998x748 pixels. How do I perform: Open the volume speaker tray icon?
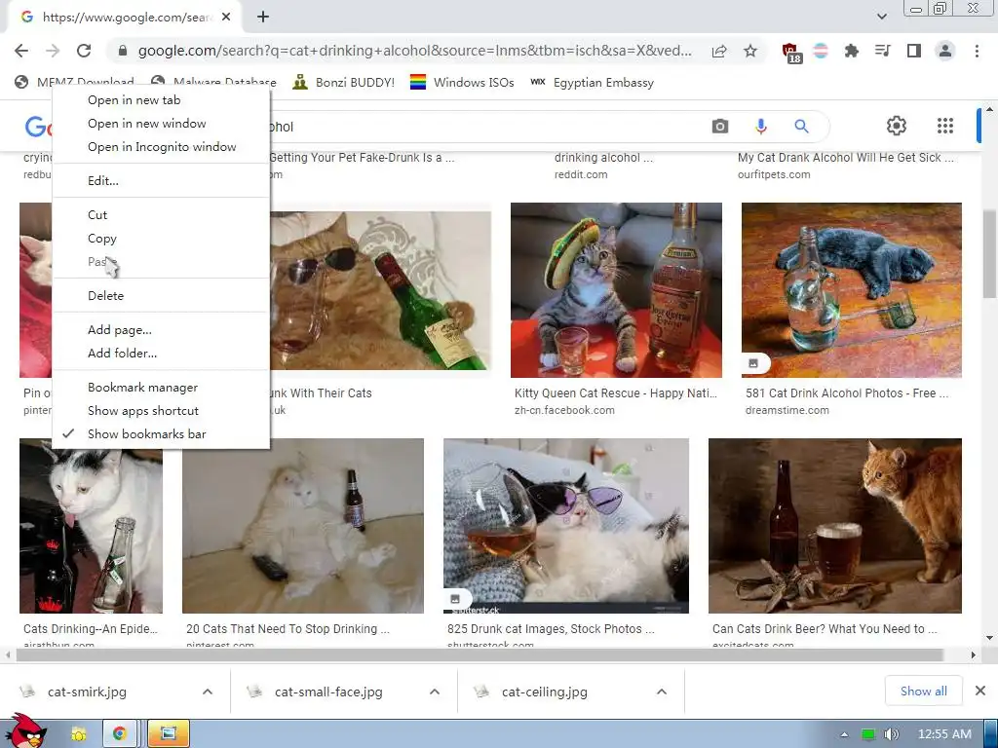click(891, 734)
